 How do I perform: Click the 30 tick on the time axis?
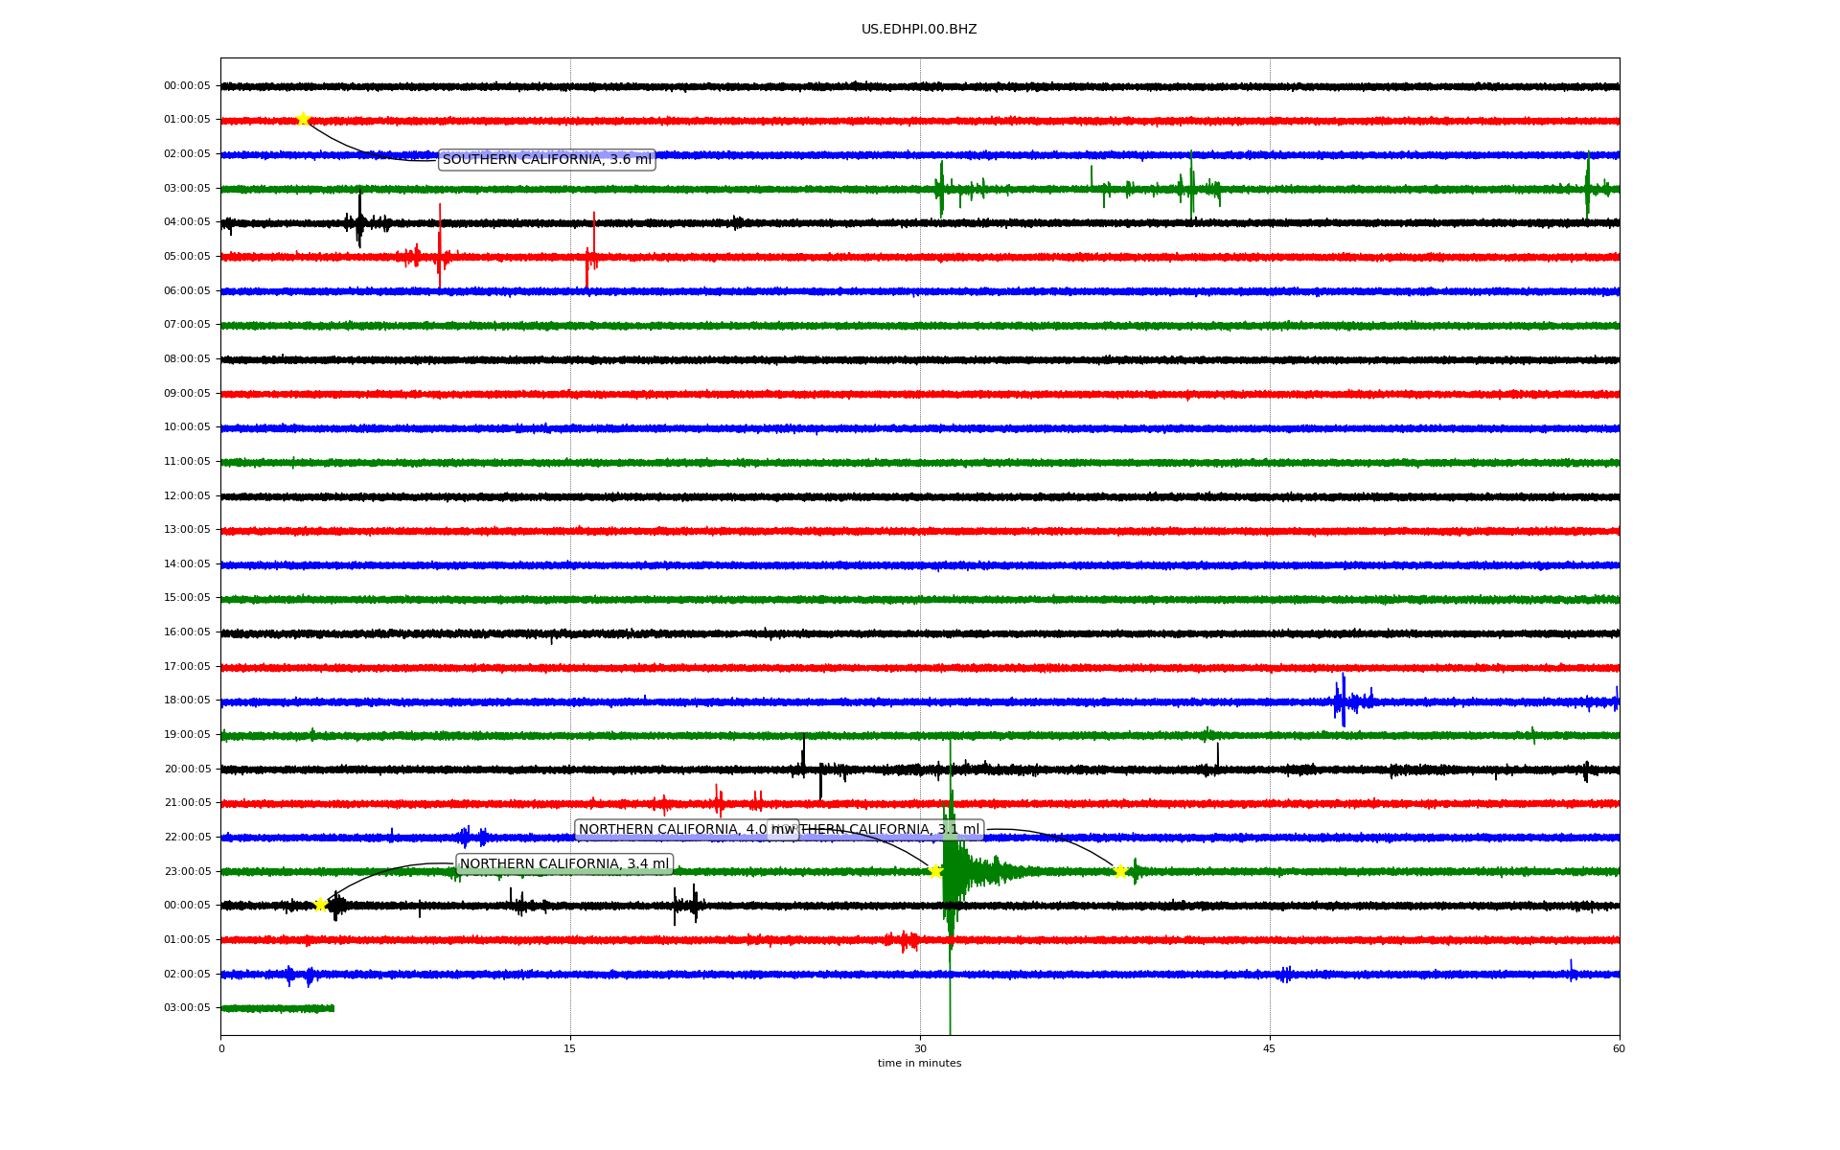[x=920, y=1048]
